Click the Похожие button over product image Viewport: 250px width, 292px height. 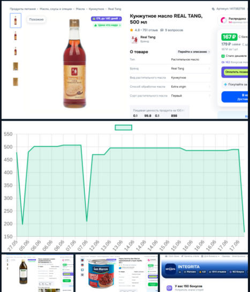pyautogui.click(x=36, y=19)
